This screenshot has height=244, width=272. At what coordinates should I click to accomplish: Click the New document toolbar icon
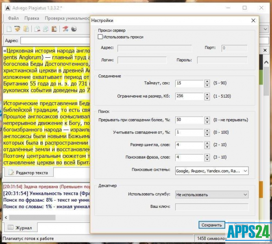point(9,29)
